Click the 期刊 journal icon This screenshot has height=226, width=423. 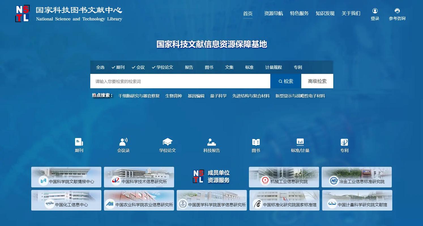[x=79, y=142]
